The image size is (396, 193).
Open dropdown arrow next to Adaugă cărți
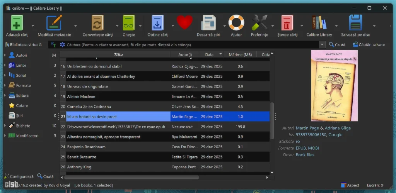pos(32,26)
